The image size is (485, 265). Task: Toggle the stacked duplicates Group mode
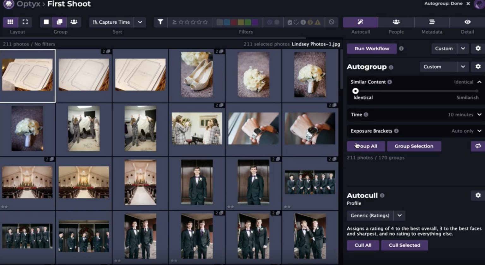point(60,22)
